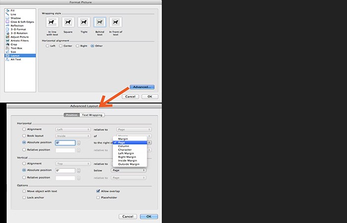Click OK in Format Picture dialog
Image resolution: width=347 pixels, height=223 pixels.
tap(150, 97)
